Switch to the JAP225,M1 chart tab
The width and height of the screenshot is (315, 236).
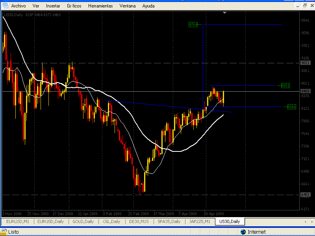pos(200,221)
